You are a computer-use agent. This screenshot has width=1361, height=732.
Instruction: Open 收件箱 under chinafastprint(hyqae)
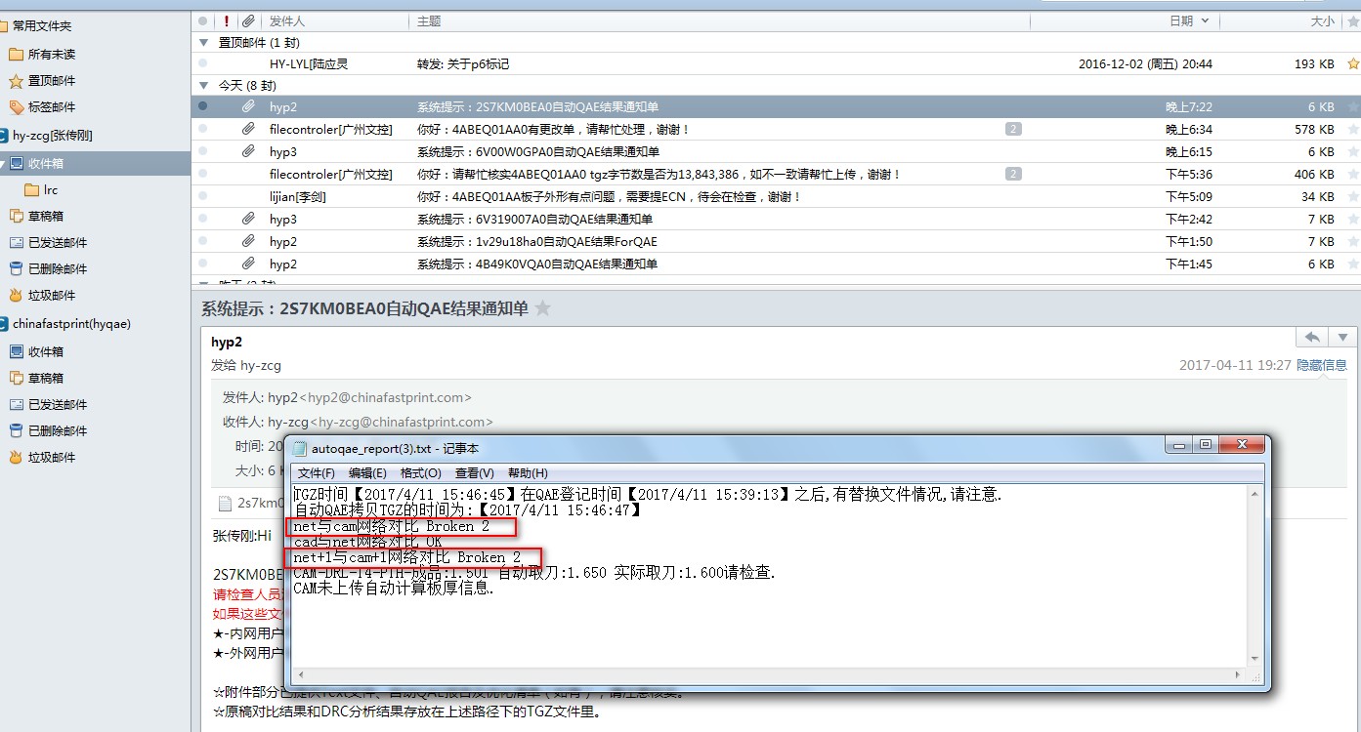coord(45,351)
